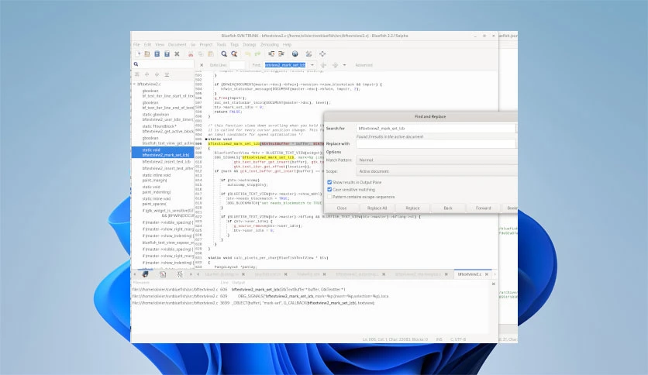
Task: Click the Cut scissors toolbar icon
Action: (x=191, y=54)
